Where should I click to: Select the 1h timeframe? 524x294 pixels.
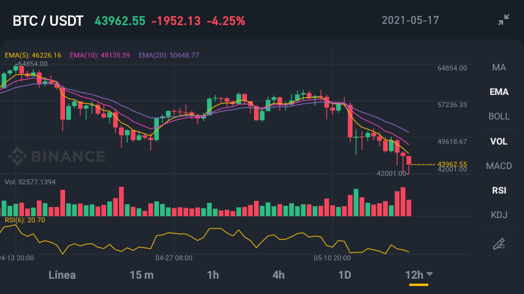point(213,275)
